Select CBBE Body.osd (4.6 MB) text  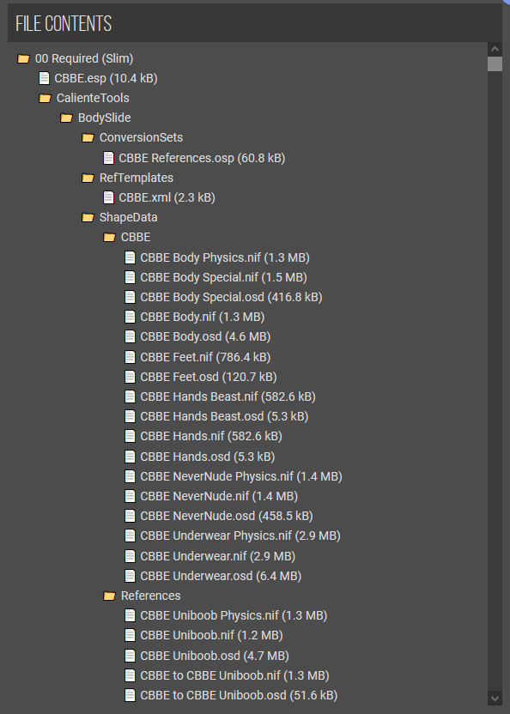205,336
